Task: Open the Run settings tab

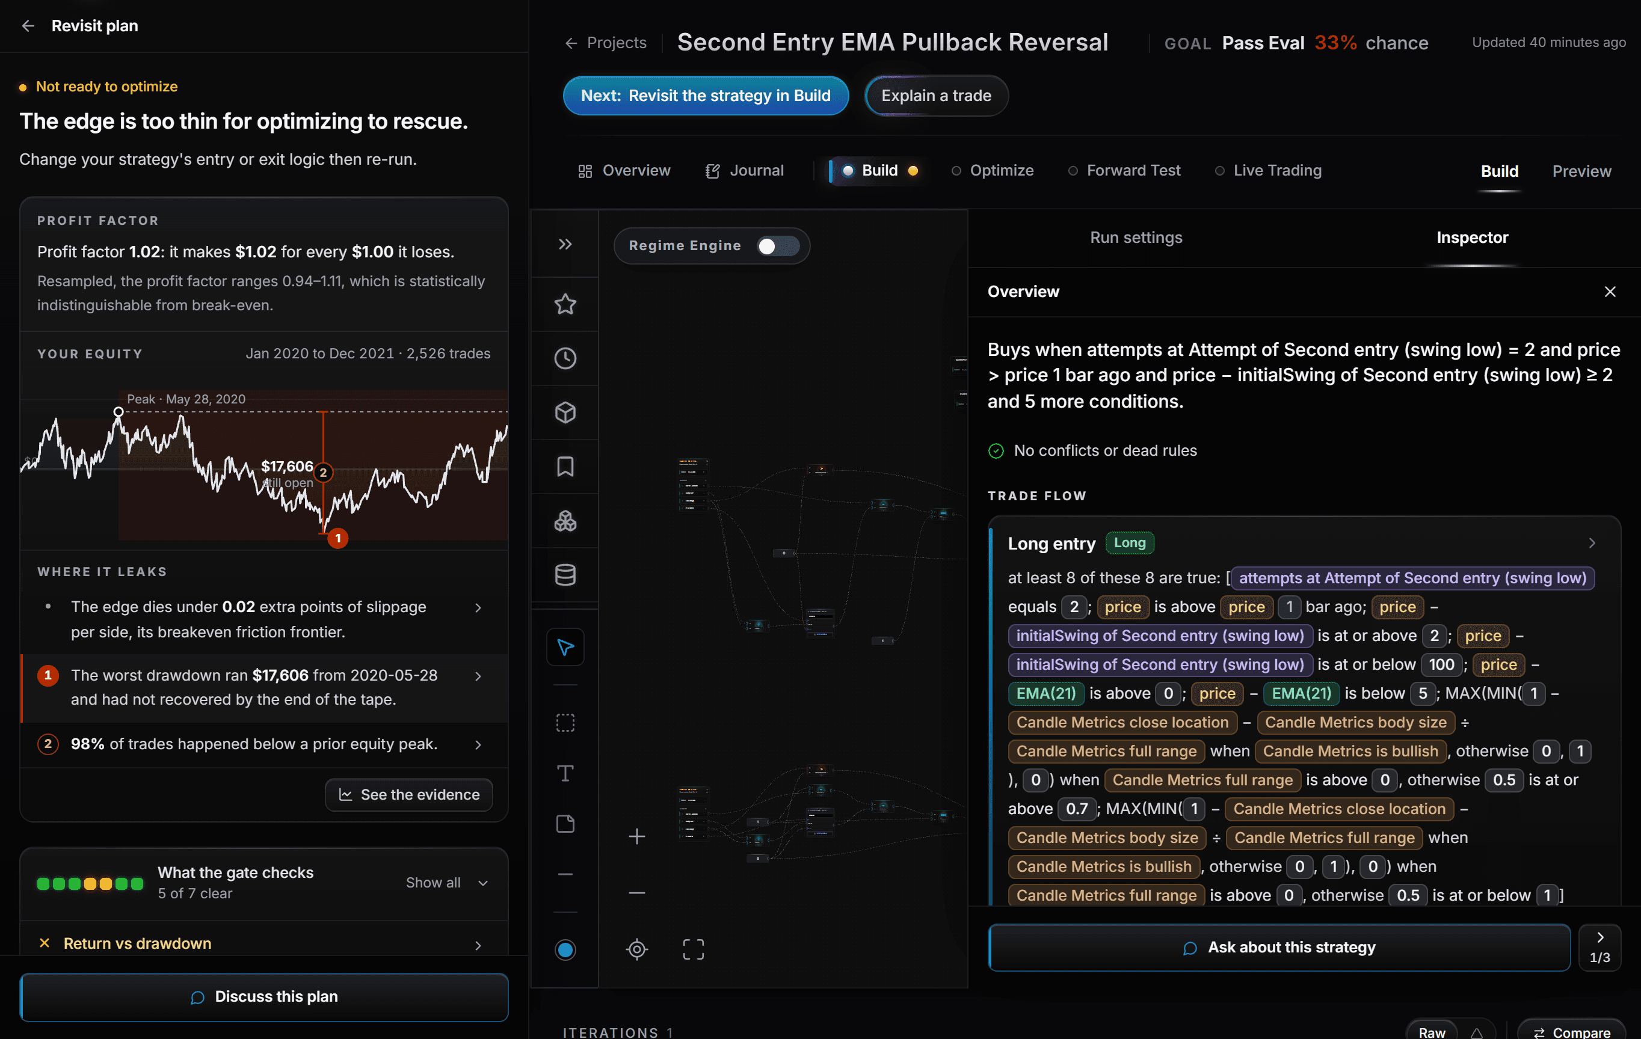Action: pyautogui.click(x=1136, y=238)
